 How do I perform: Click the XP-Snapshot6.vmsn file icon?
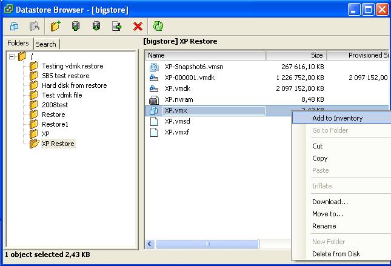tap(154, 67)
